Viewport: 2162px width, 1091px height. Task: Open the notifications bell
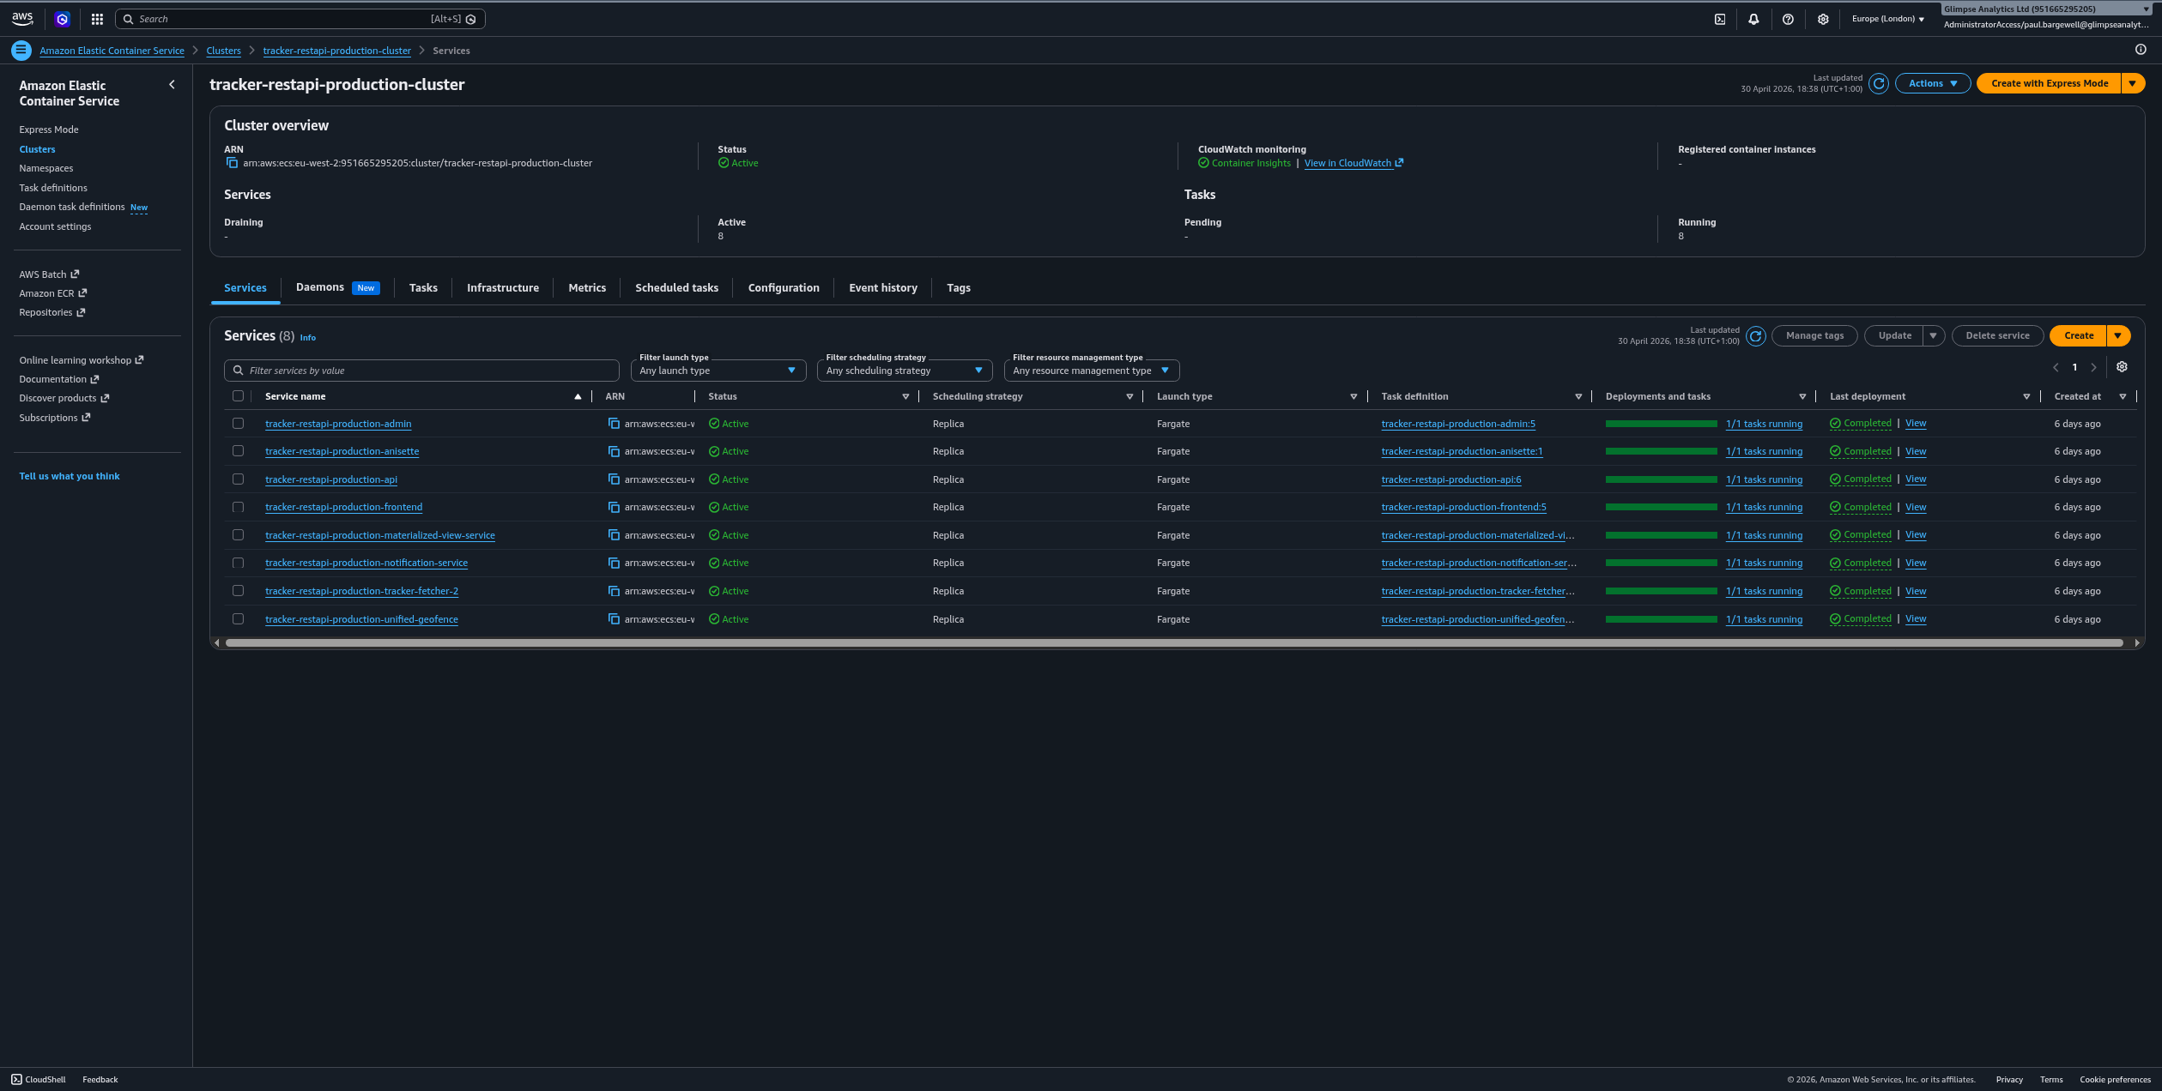click(x=1753, y=19)
